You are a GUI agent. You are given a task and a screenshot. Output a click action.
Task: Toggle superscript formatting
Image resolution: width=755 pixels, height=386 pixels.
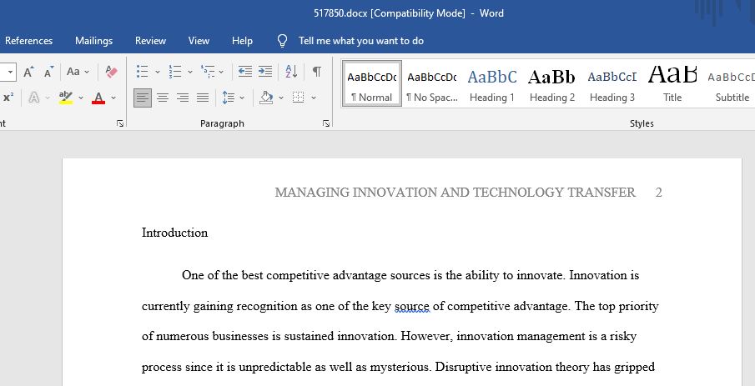coord(8,98)
